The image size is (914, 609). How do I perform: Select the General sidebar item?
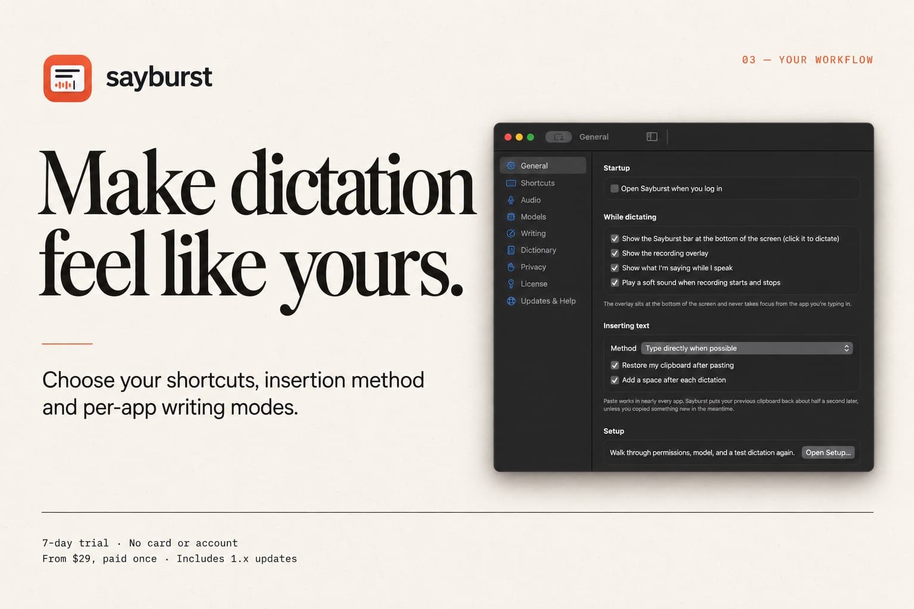543,165
